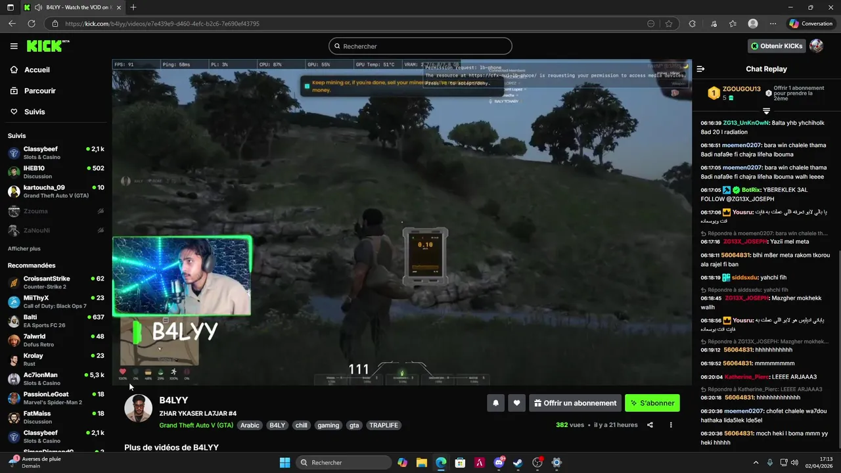Reload the page with the refresh icon
Image resolution: width=841 pixels, height=473 pixels.
(x=31, y=24)
